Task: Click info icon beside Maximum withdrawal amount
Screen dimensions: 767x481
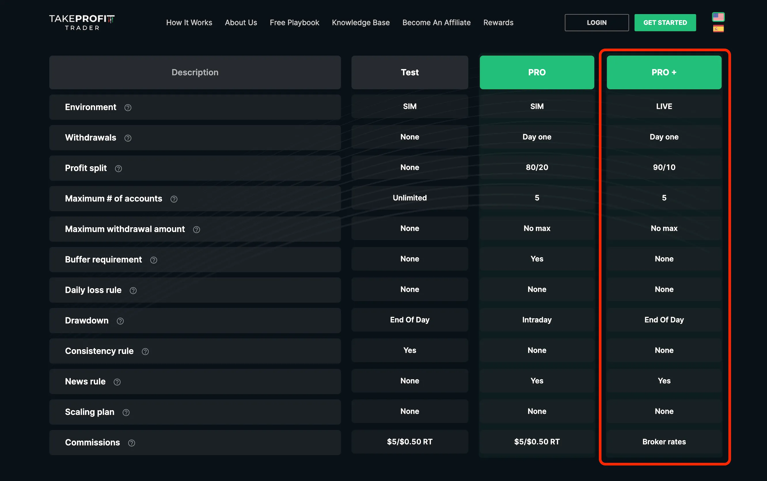Action: (196, 230)
